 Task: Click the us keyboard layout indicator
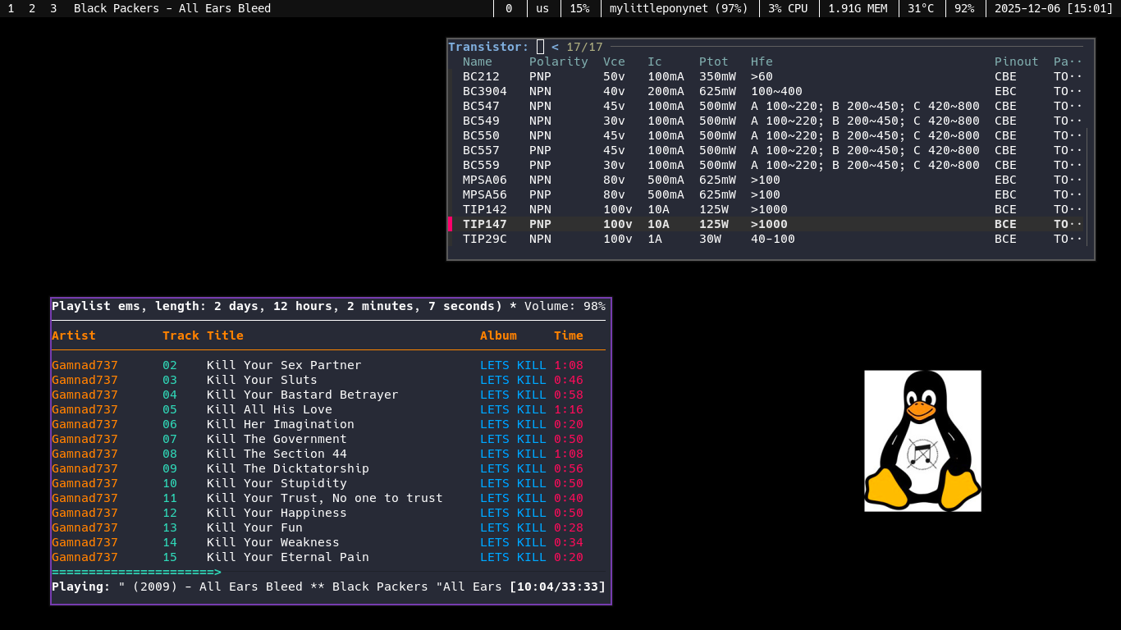pyautogui.click(x=542, y=8)
